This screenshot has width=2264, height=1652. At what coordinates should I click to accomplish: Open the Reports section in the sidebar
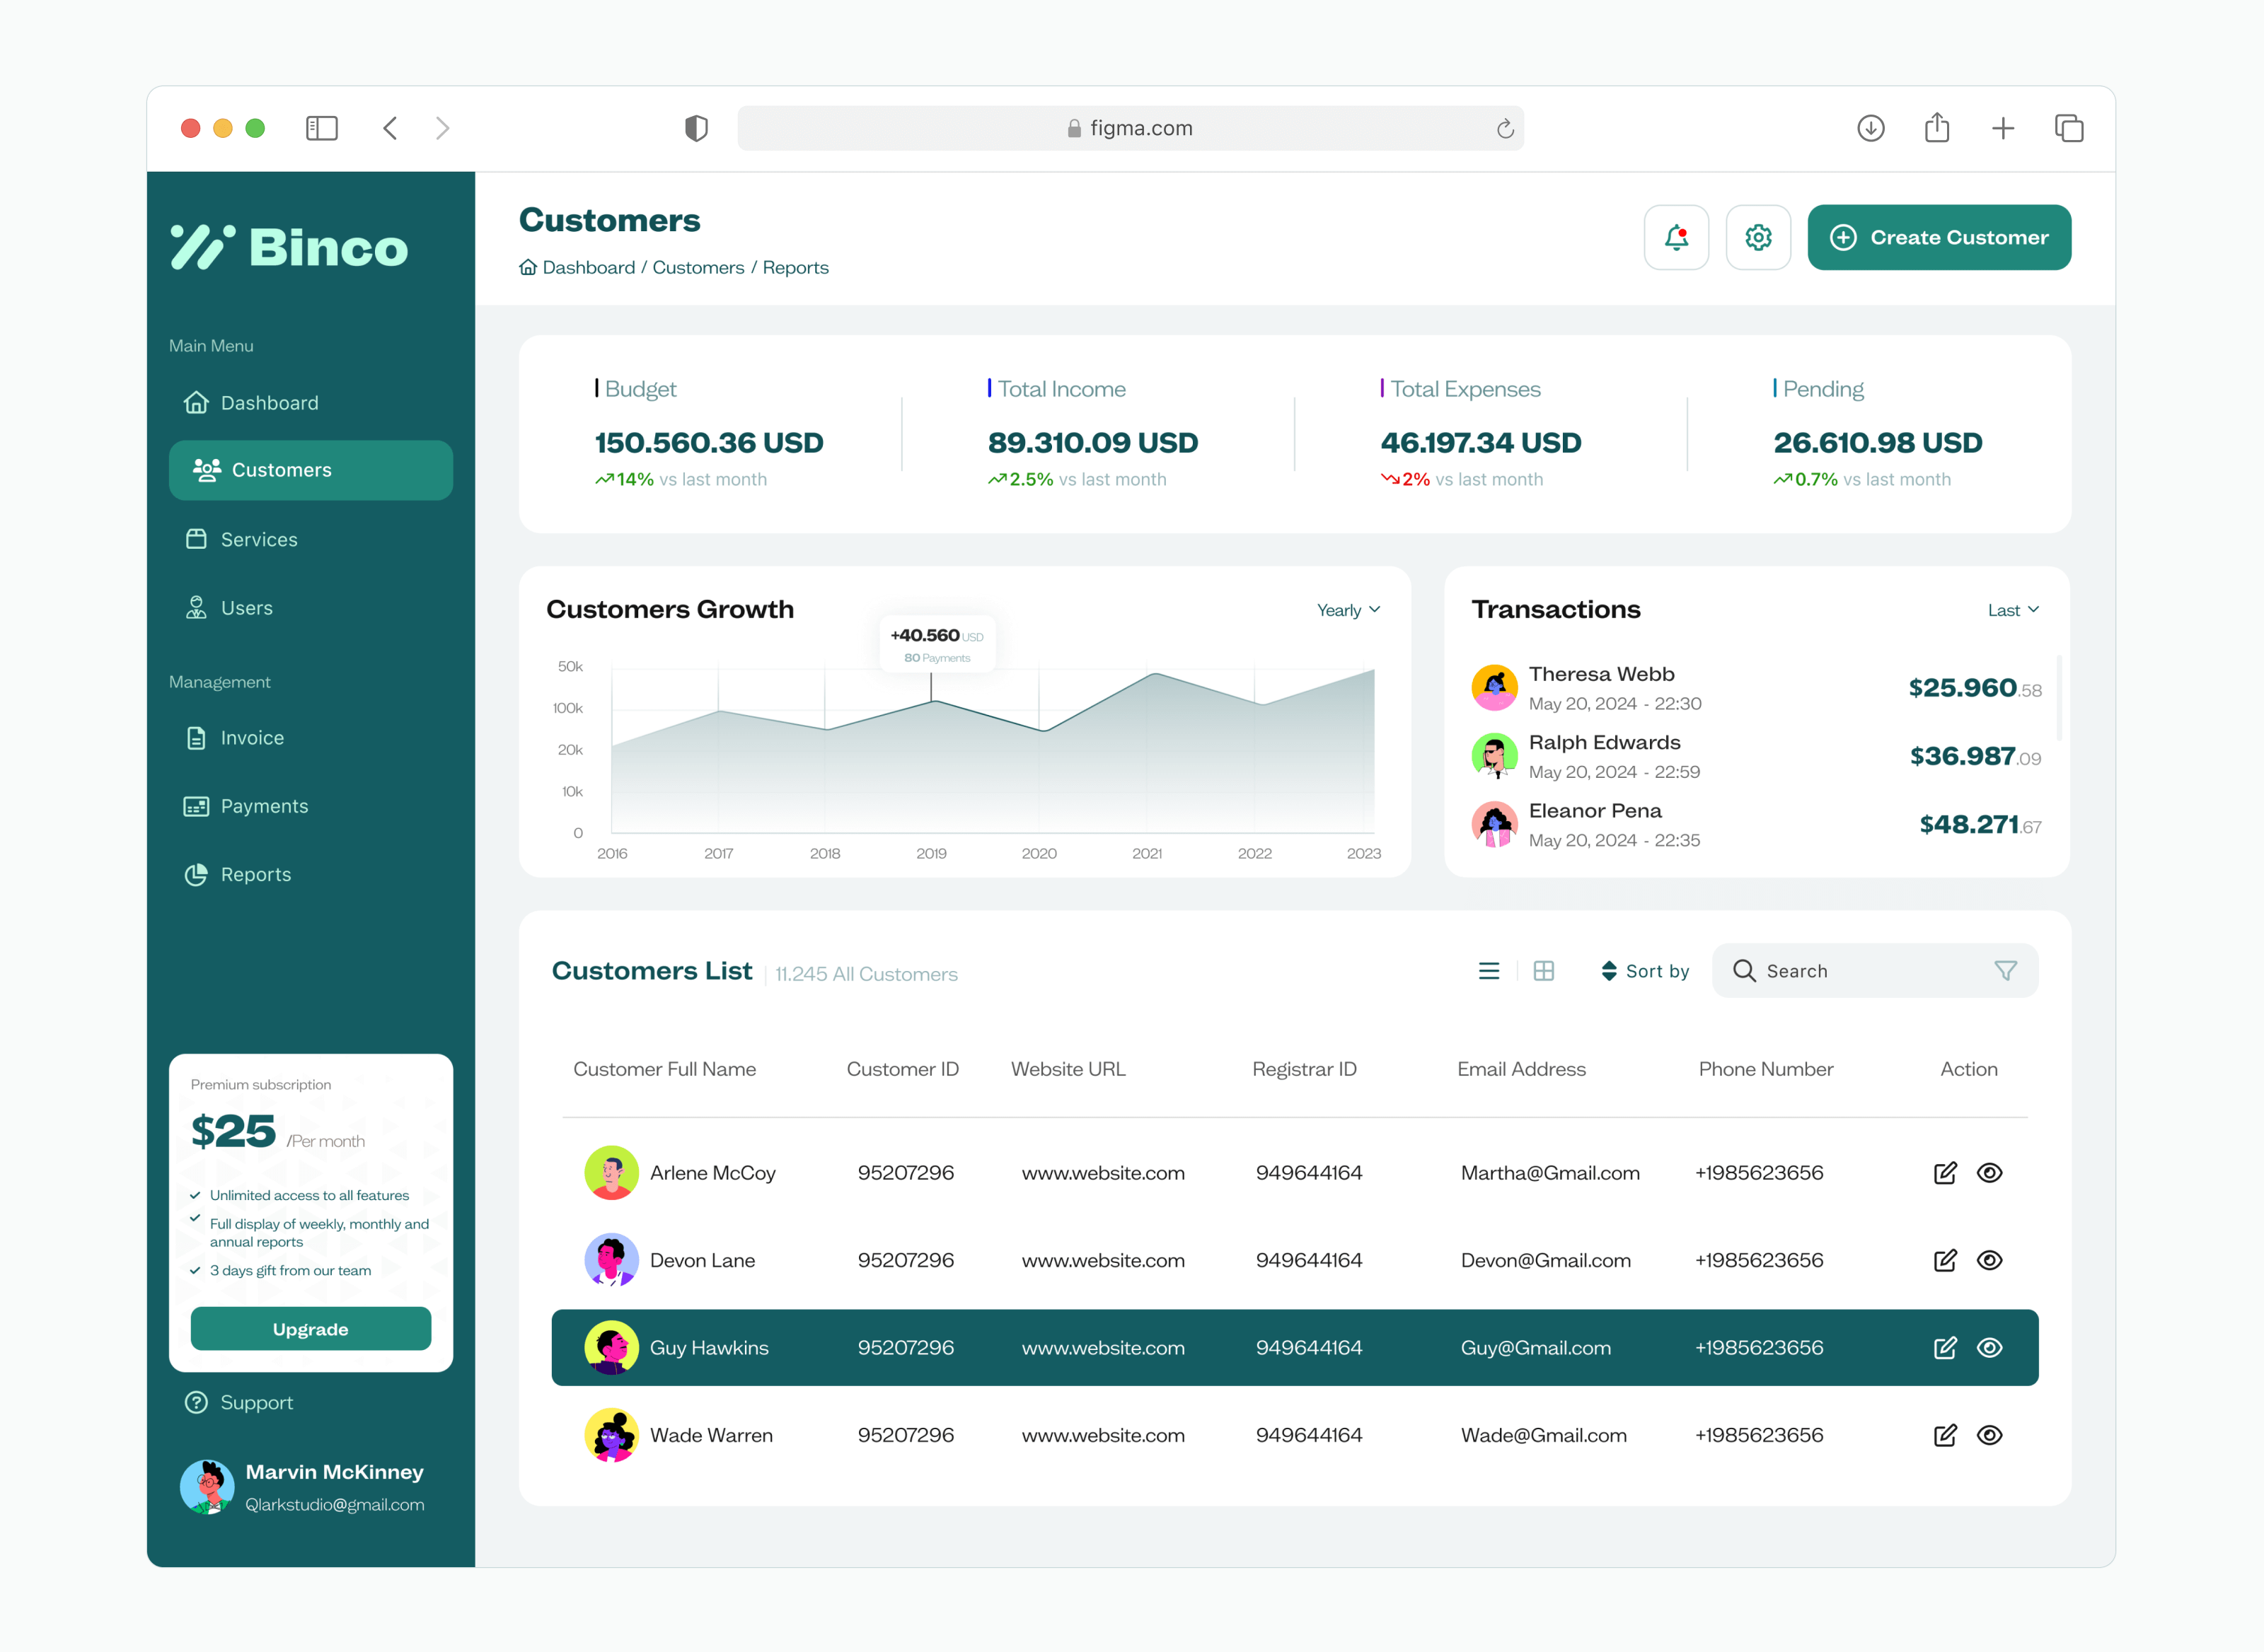[x=255, y=874]
